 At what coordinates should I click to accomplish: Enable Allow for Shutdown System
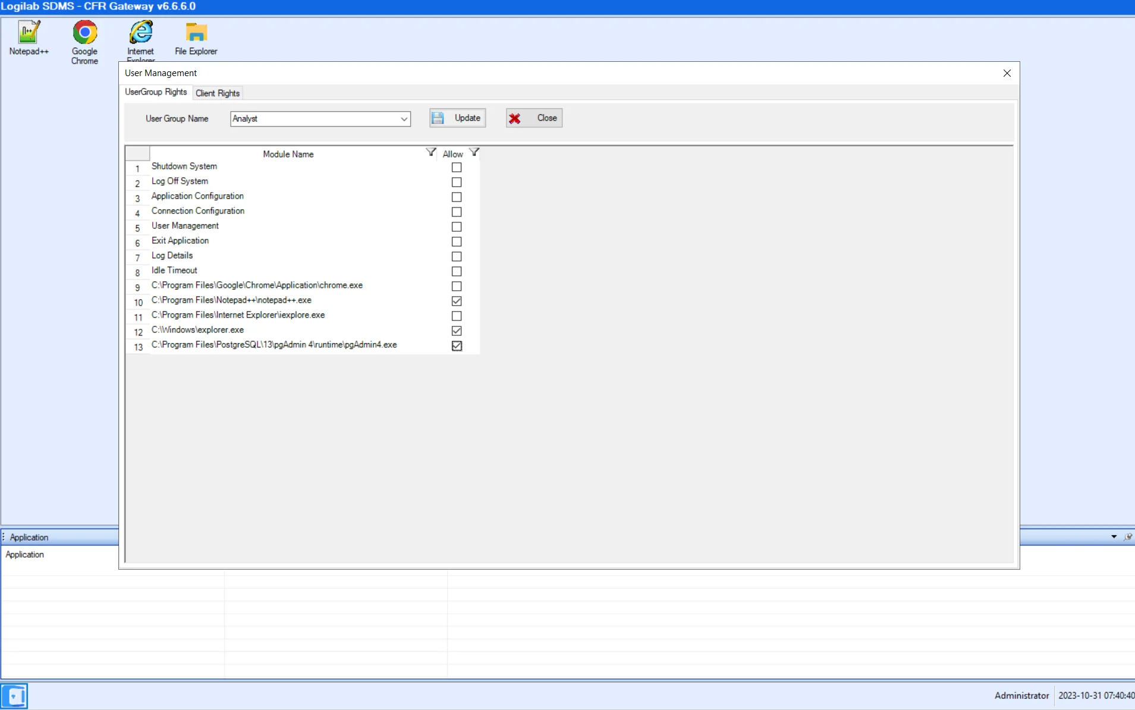[x=457, y=167]
